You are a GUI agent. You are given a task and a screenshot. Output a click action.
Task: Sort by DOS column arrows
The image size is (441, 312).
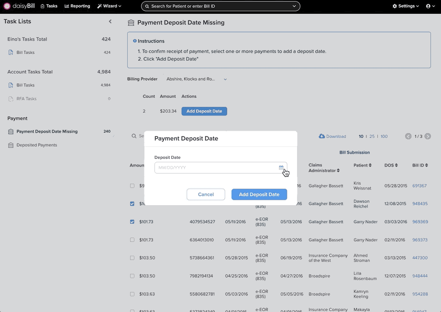pos(397,165)
